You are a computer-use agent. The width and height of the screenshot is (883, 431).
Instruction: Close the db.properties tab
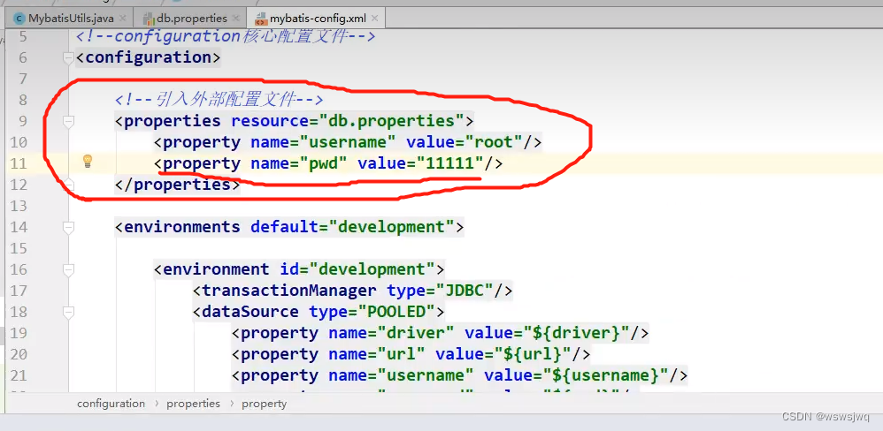(237, 19)
